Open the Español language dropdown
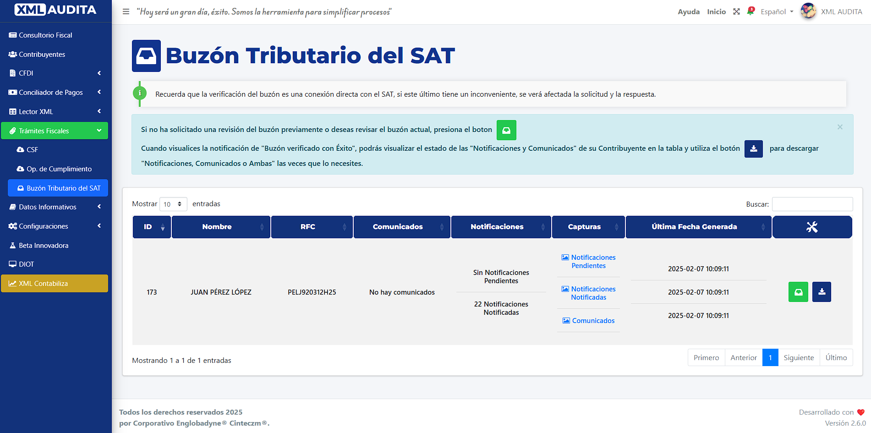The height and width of the screenshot is (433, 871). (777, 12)
